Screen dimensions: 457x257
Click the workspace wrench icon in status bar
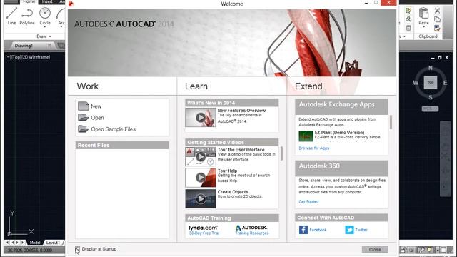point(421,250)
